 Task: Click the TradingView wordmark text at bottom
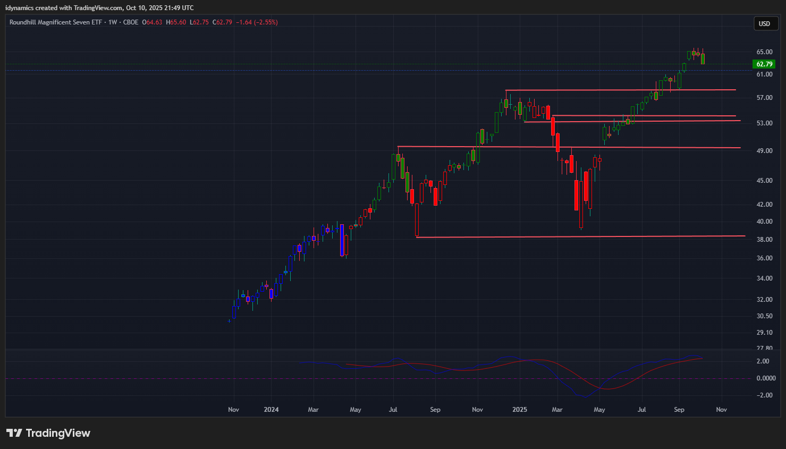point(58,433)
